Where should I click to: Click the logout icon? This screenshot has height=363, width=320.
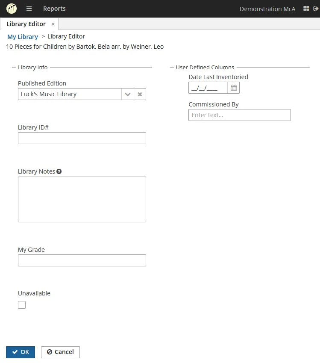pos(316,9)
